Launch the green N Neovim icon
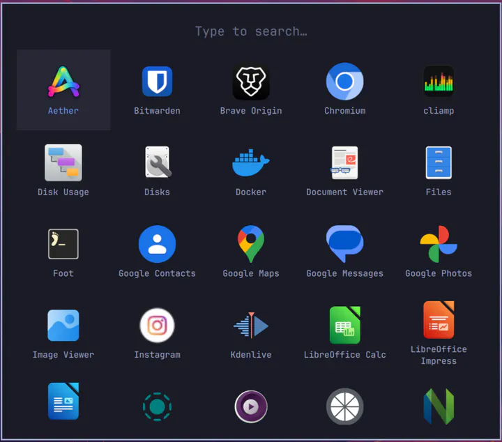 point(439,406)
